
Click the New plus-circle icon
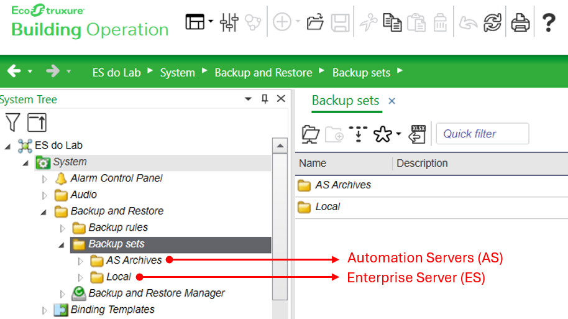(282, 22)
